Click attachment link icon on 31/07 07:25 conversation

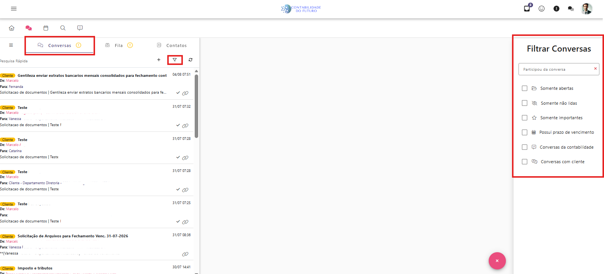(x=185, y=222)
